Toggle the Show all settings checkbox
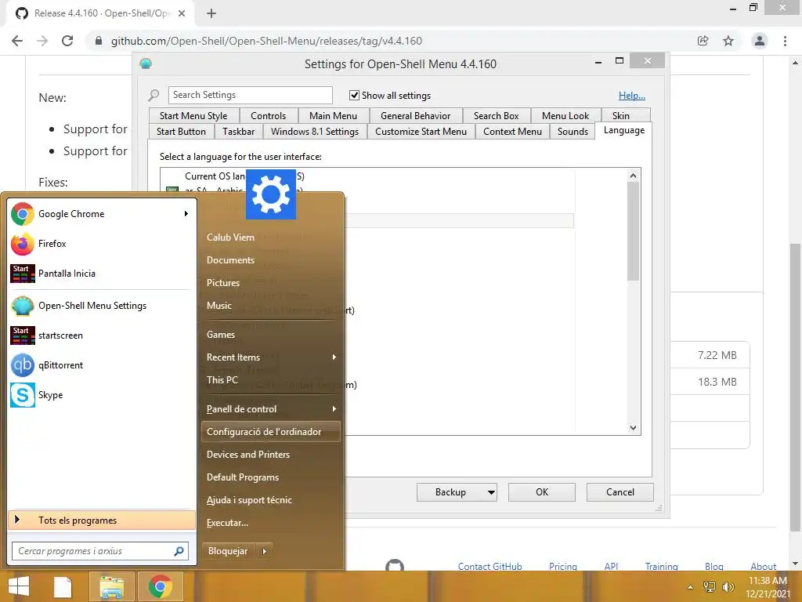 [354, 95]
